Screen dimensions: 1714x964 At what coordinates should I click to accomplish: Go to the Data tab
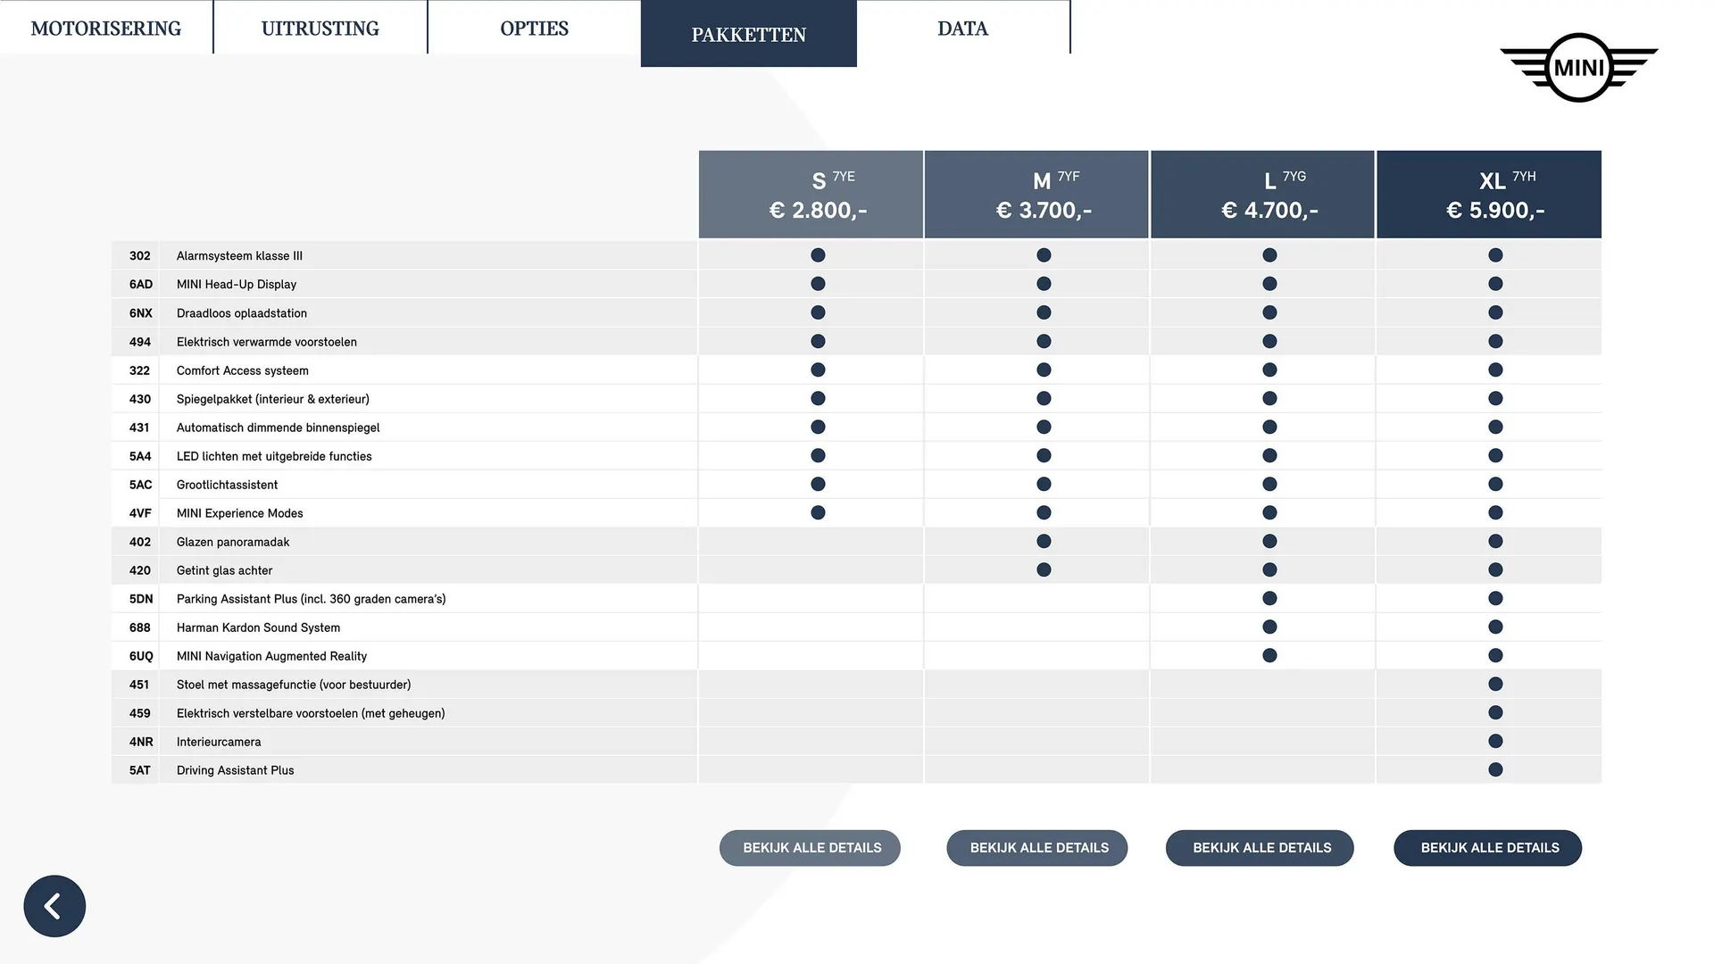(x=962, y=29)
